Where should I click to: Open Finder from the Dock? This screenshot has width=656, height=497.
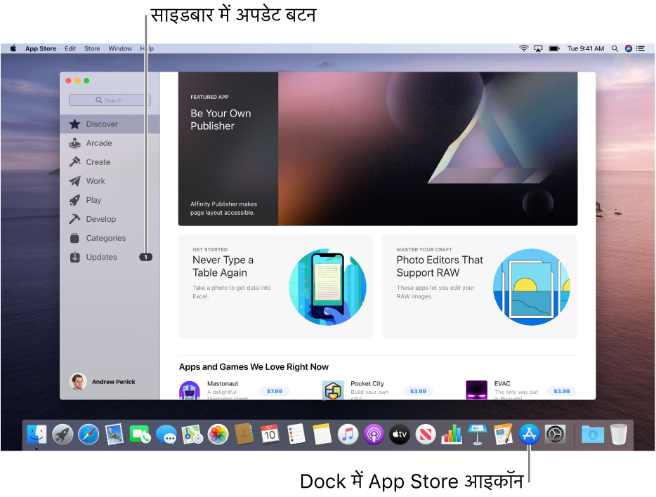[37, 435]
